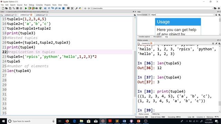Open the Source menu

click(x=20, y=5)
